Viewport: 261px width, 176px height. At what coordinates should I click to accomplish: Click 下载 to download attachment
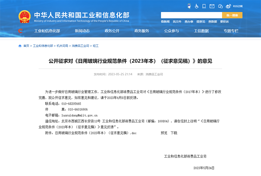click(174, 133)
